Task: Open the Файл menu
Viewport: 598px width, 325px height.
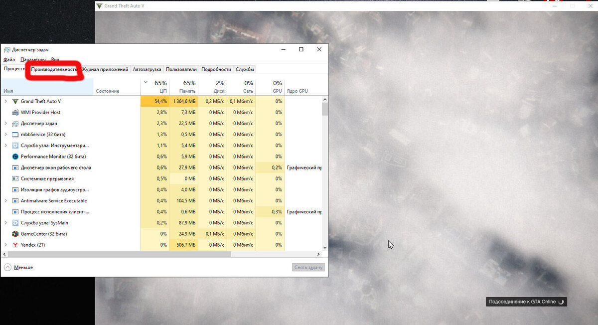Action: pyautogui.click(x=9, y=59)
